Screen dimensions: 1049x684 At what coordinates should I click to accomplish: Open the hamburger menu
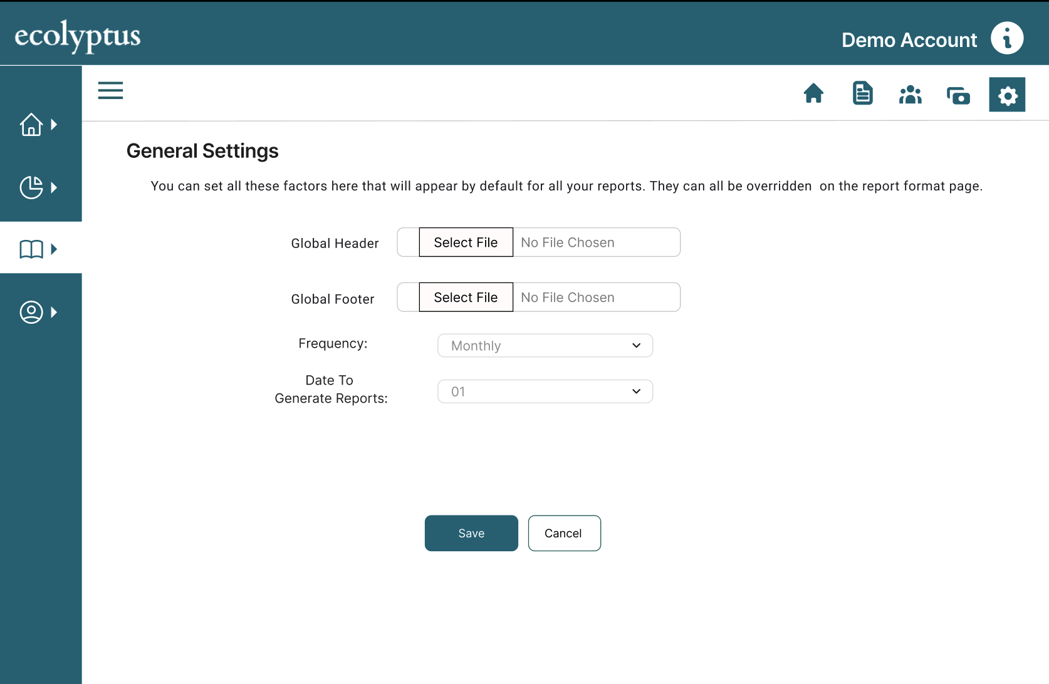coord(110,90)
